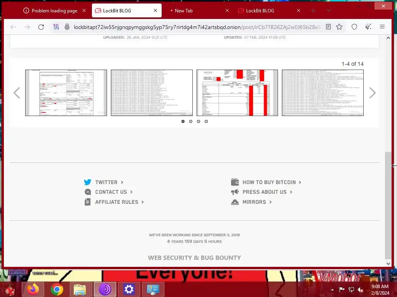Switch to Tor Browser in taskbar

105,289
